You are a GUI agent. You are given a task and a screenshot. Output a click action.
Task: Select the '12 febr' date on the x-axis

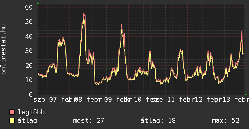(204, 100)
